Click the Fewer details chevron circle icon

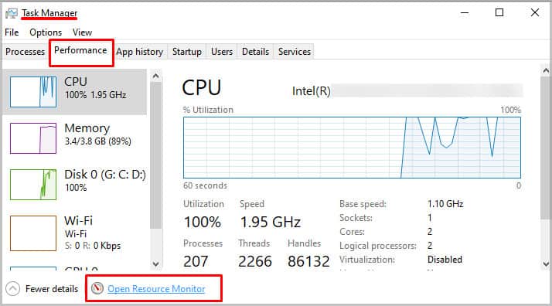coord(12,289)
